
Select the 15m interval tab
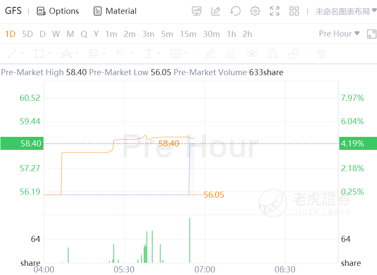tap(188, 34)
